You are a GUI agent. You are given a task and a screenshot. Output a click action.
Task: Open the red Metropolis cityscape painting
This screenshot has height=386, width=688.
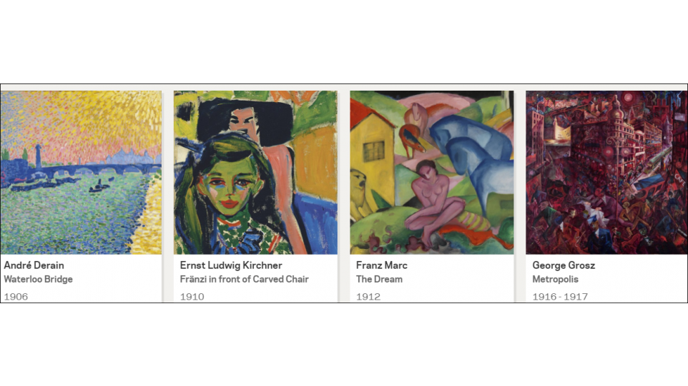coord(606,173)
